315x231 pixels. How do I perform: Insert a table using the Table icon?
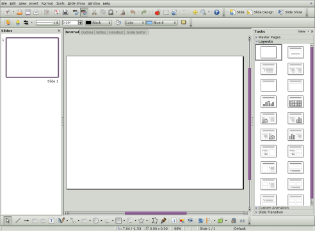pos(166,12)
